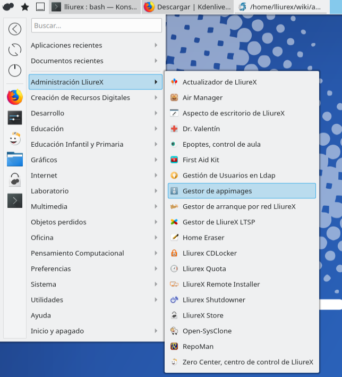Click the Lliurex CDLocker padlock icon
Viewport: 342px width, 377px height.
tap(174, 253)
